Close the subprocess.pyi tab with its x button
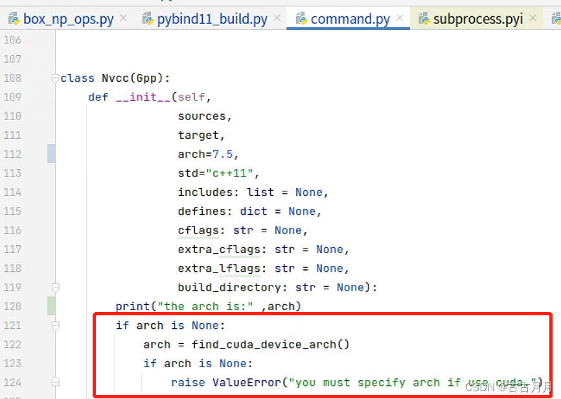 pos(534,18)
